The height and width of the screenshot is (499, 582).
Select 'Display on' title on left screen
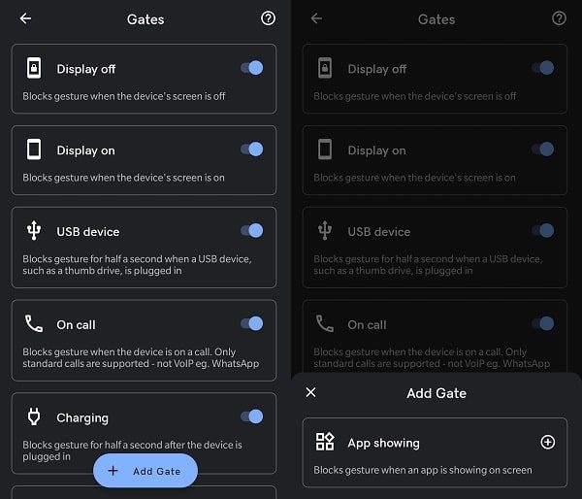85,150
